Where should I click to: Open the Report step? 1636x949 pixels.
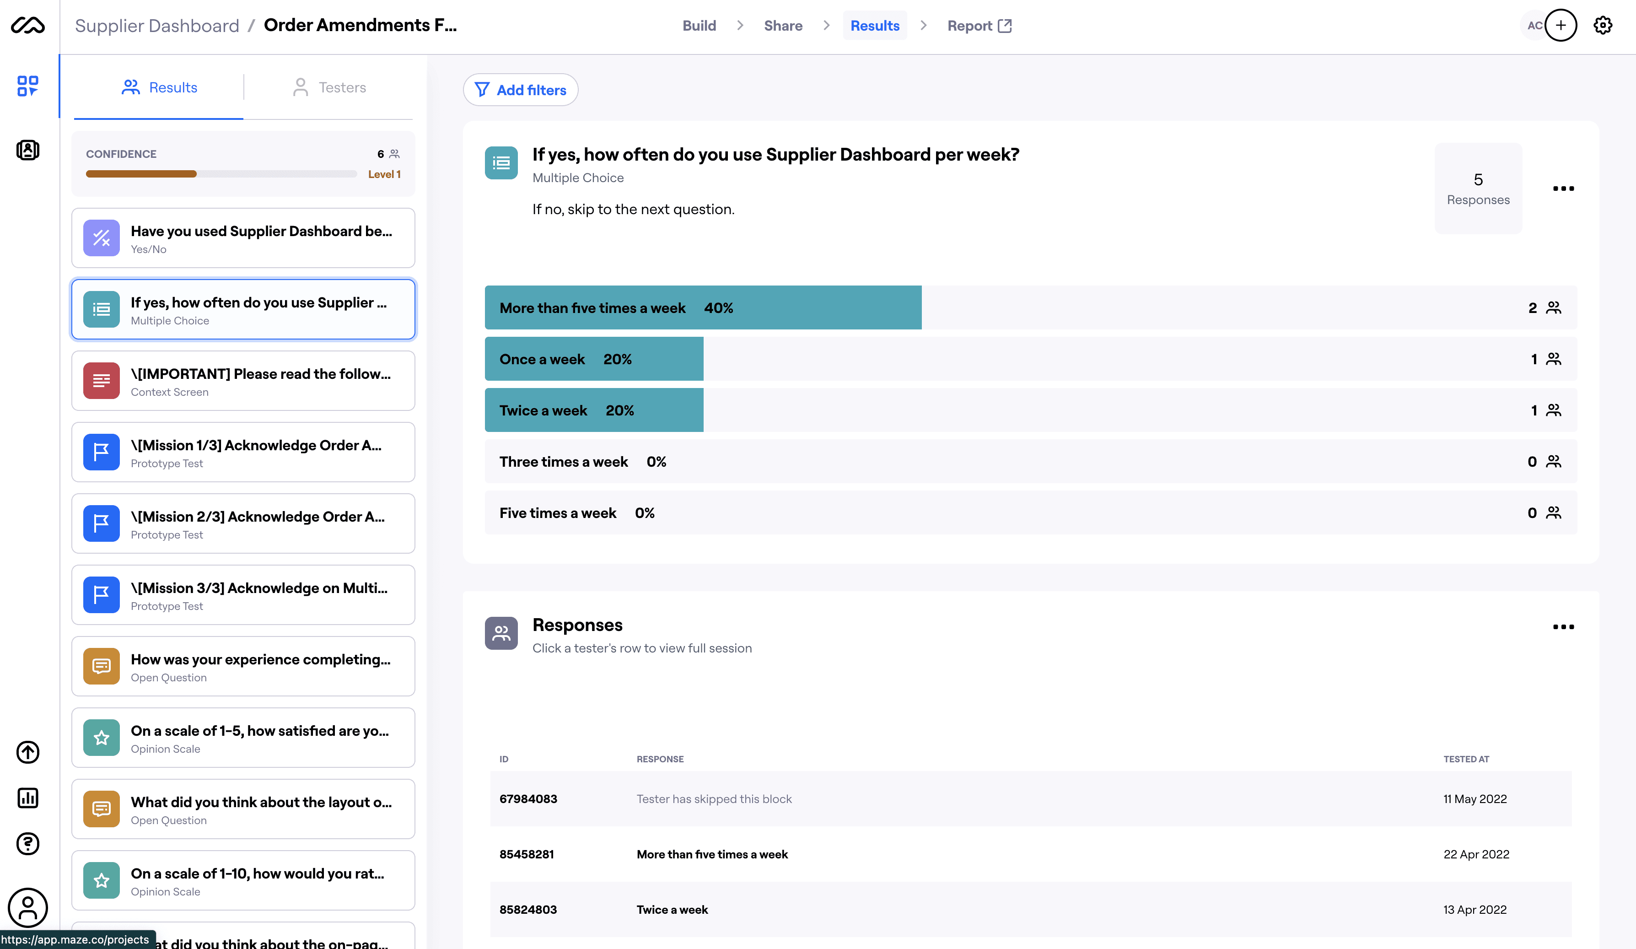click(979, 25)
